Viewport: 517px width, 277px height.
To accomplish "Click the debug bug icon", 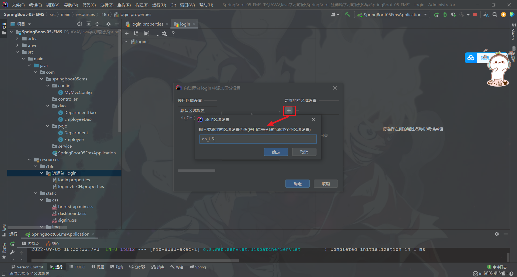I will [445, 15].
